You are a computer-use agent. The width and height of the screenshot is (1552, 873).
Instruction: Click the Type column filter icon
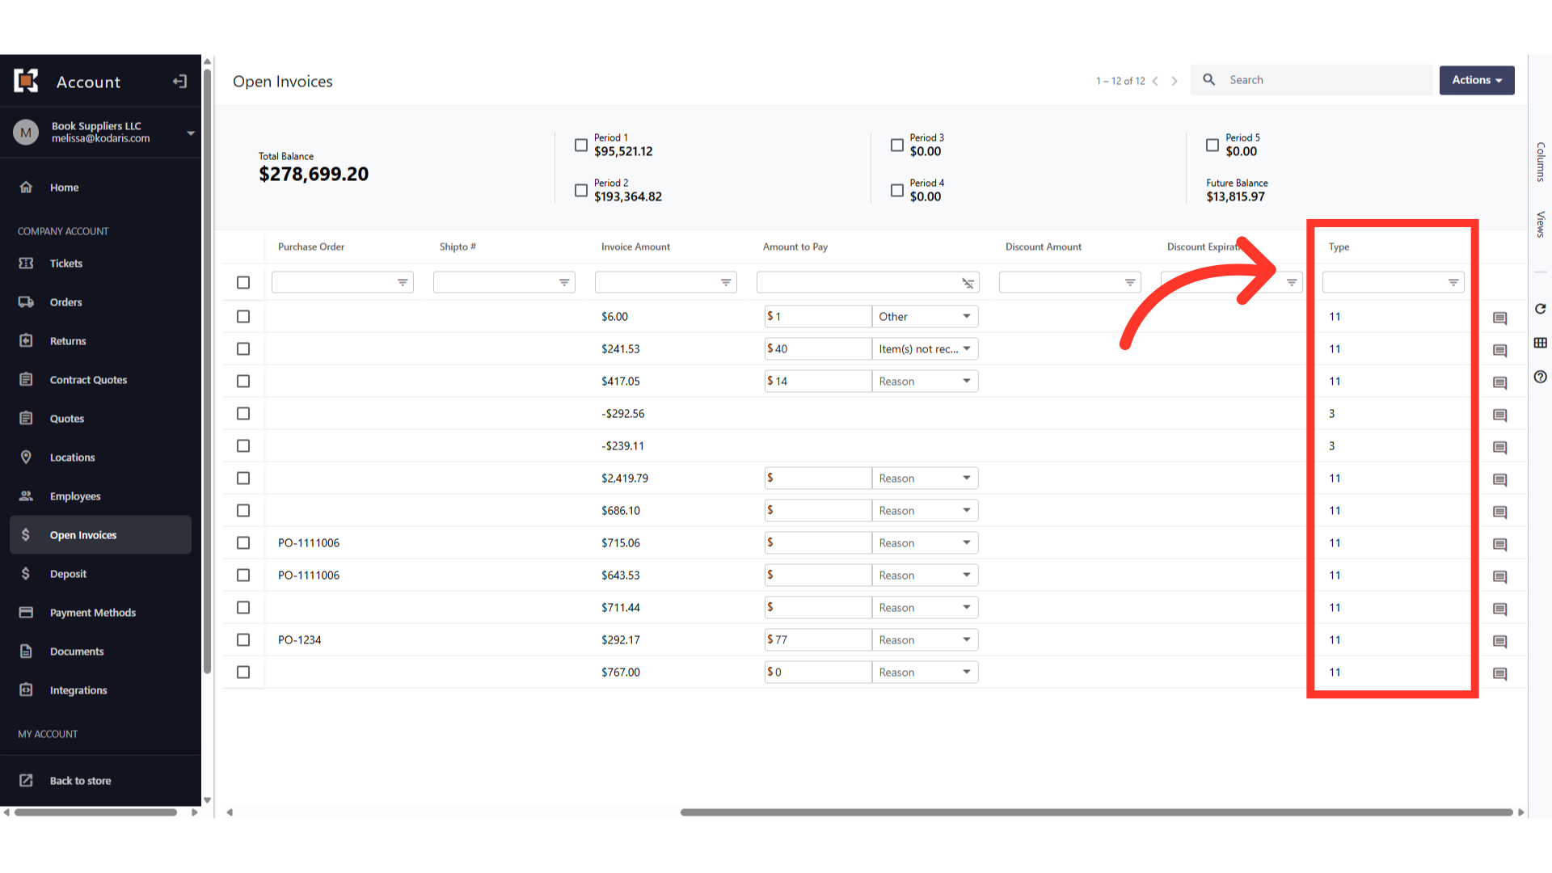(x=1453, y=282)
